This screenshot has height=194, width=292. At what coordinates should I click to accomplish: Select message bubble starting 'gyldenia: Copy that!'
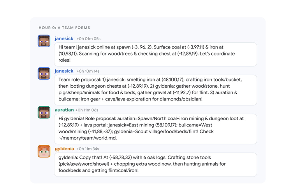[155, 165]
